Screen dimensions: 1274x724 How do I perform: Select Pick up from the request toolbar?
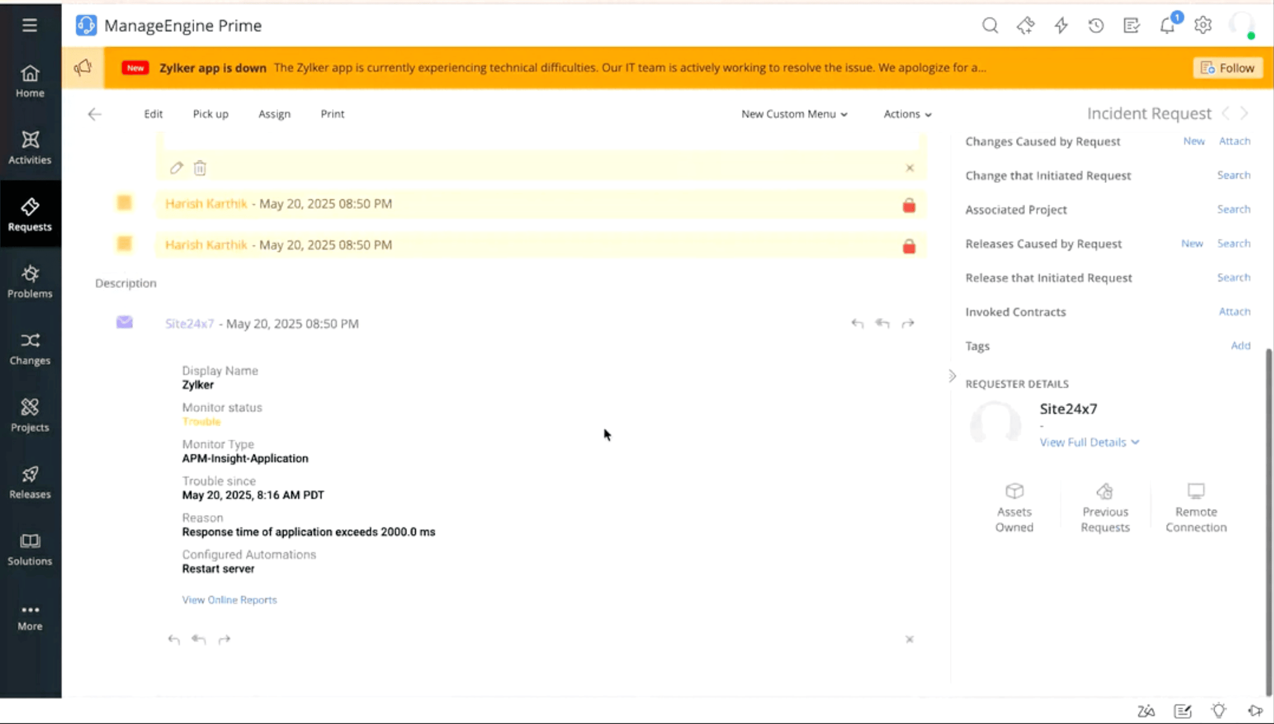(210, 114)
